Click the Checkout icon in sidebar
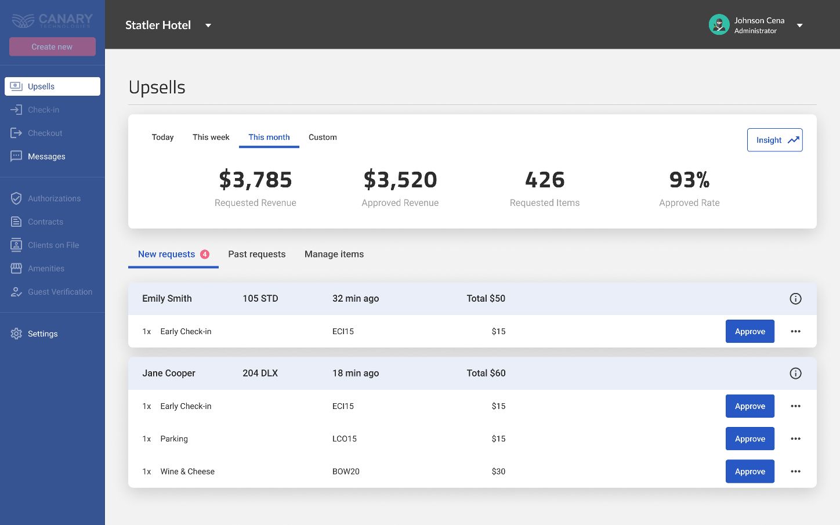840x525 pixels. [16, 133]
